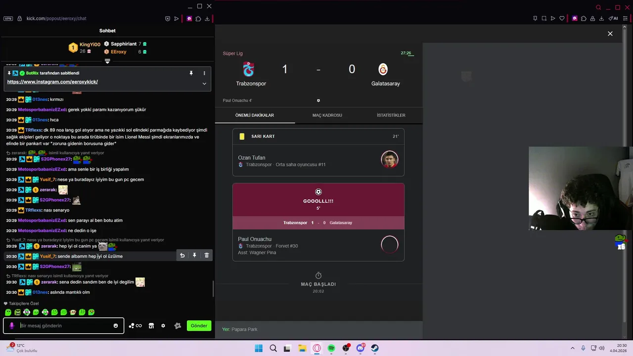Click the green Gönder button
This screenshot has width=633, height=356.
point(199,325)
